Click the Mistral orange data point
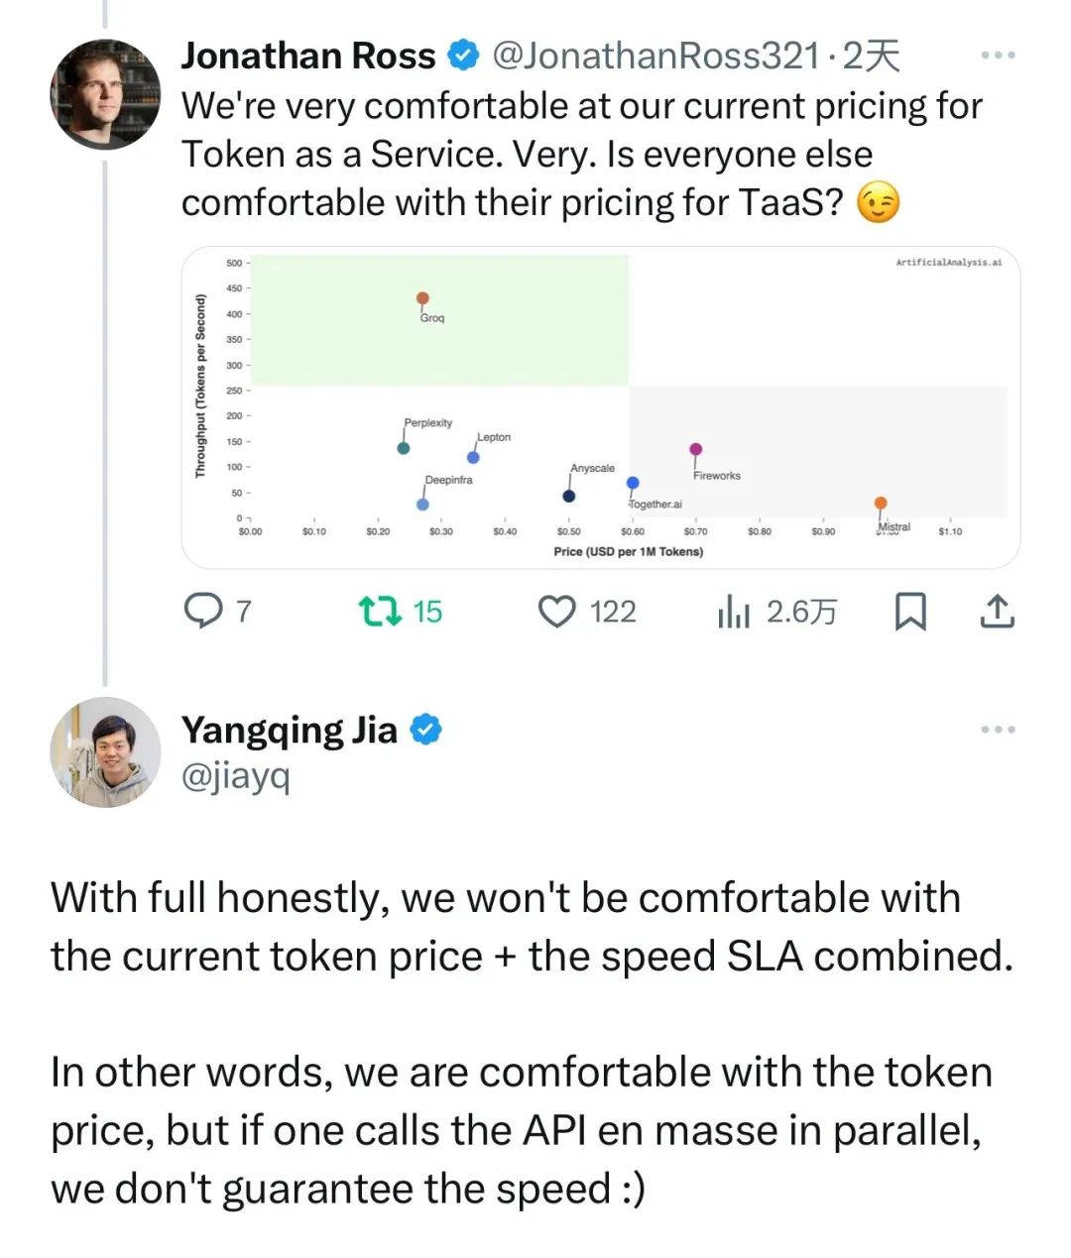Screen dimensions: 1071x1258 point(881,504)
